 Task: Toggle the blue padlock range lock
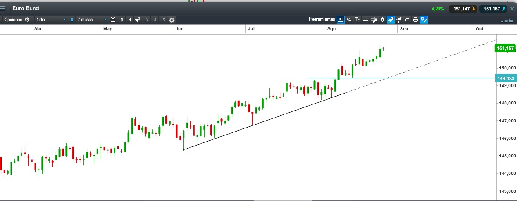pos(72,20)
